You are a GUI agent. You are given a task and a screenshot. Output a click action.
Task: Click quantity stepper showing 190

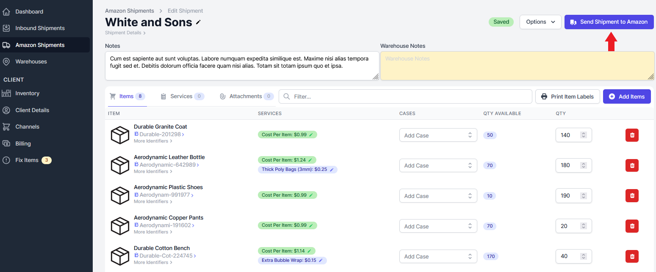pos(584,195)
